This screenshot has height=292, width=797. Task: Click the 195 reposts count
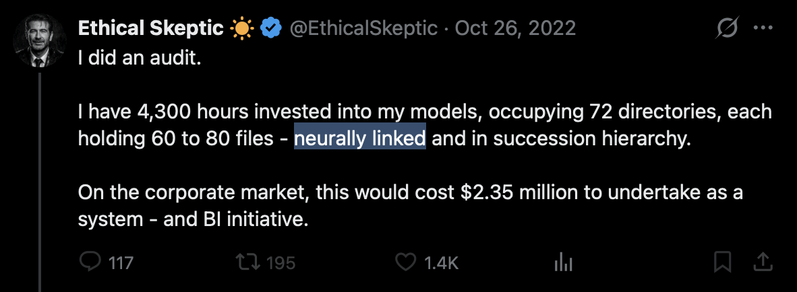pyautogui.click(x=280, y=263)
